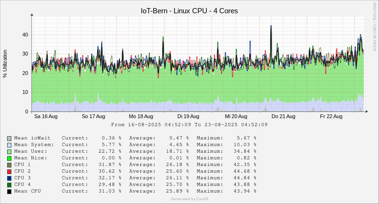Click the 'Generated by Cacti®' footer text
Screen dimensions: 379x204
click(189, 199)
